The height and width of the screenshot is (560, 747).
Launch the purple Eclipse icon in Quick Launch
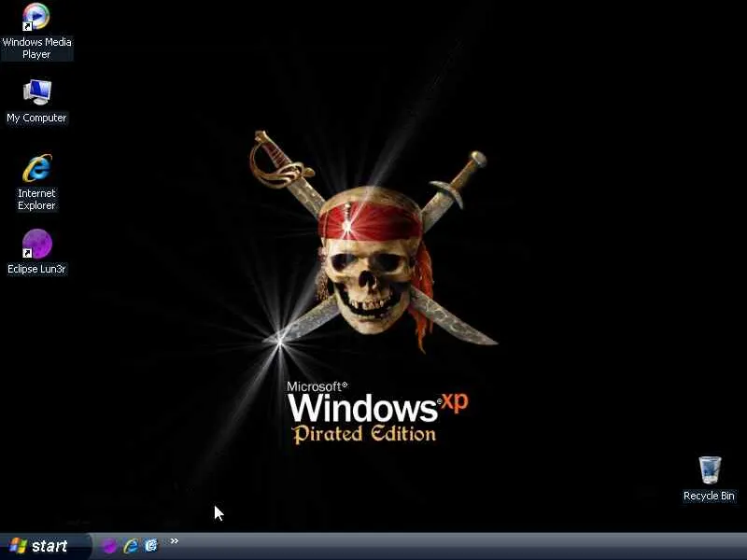[x=109, y=546]
